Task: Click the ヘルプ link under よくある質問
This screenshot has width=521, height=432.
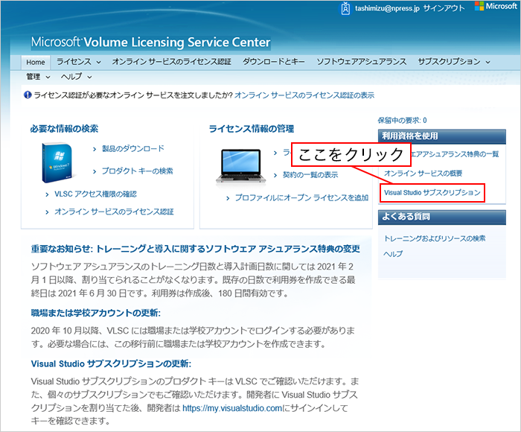Action: [393, 254]
